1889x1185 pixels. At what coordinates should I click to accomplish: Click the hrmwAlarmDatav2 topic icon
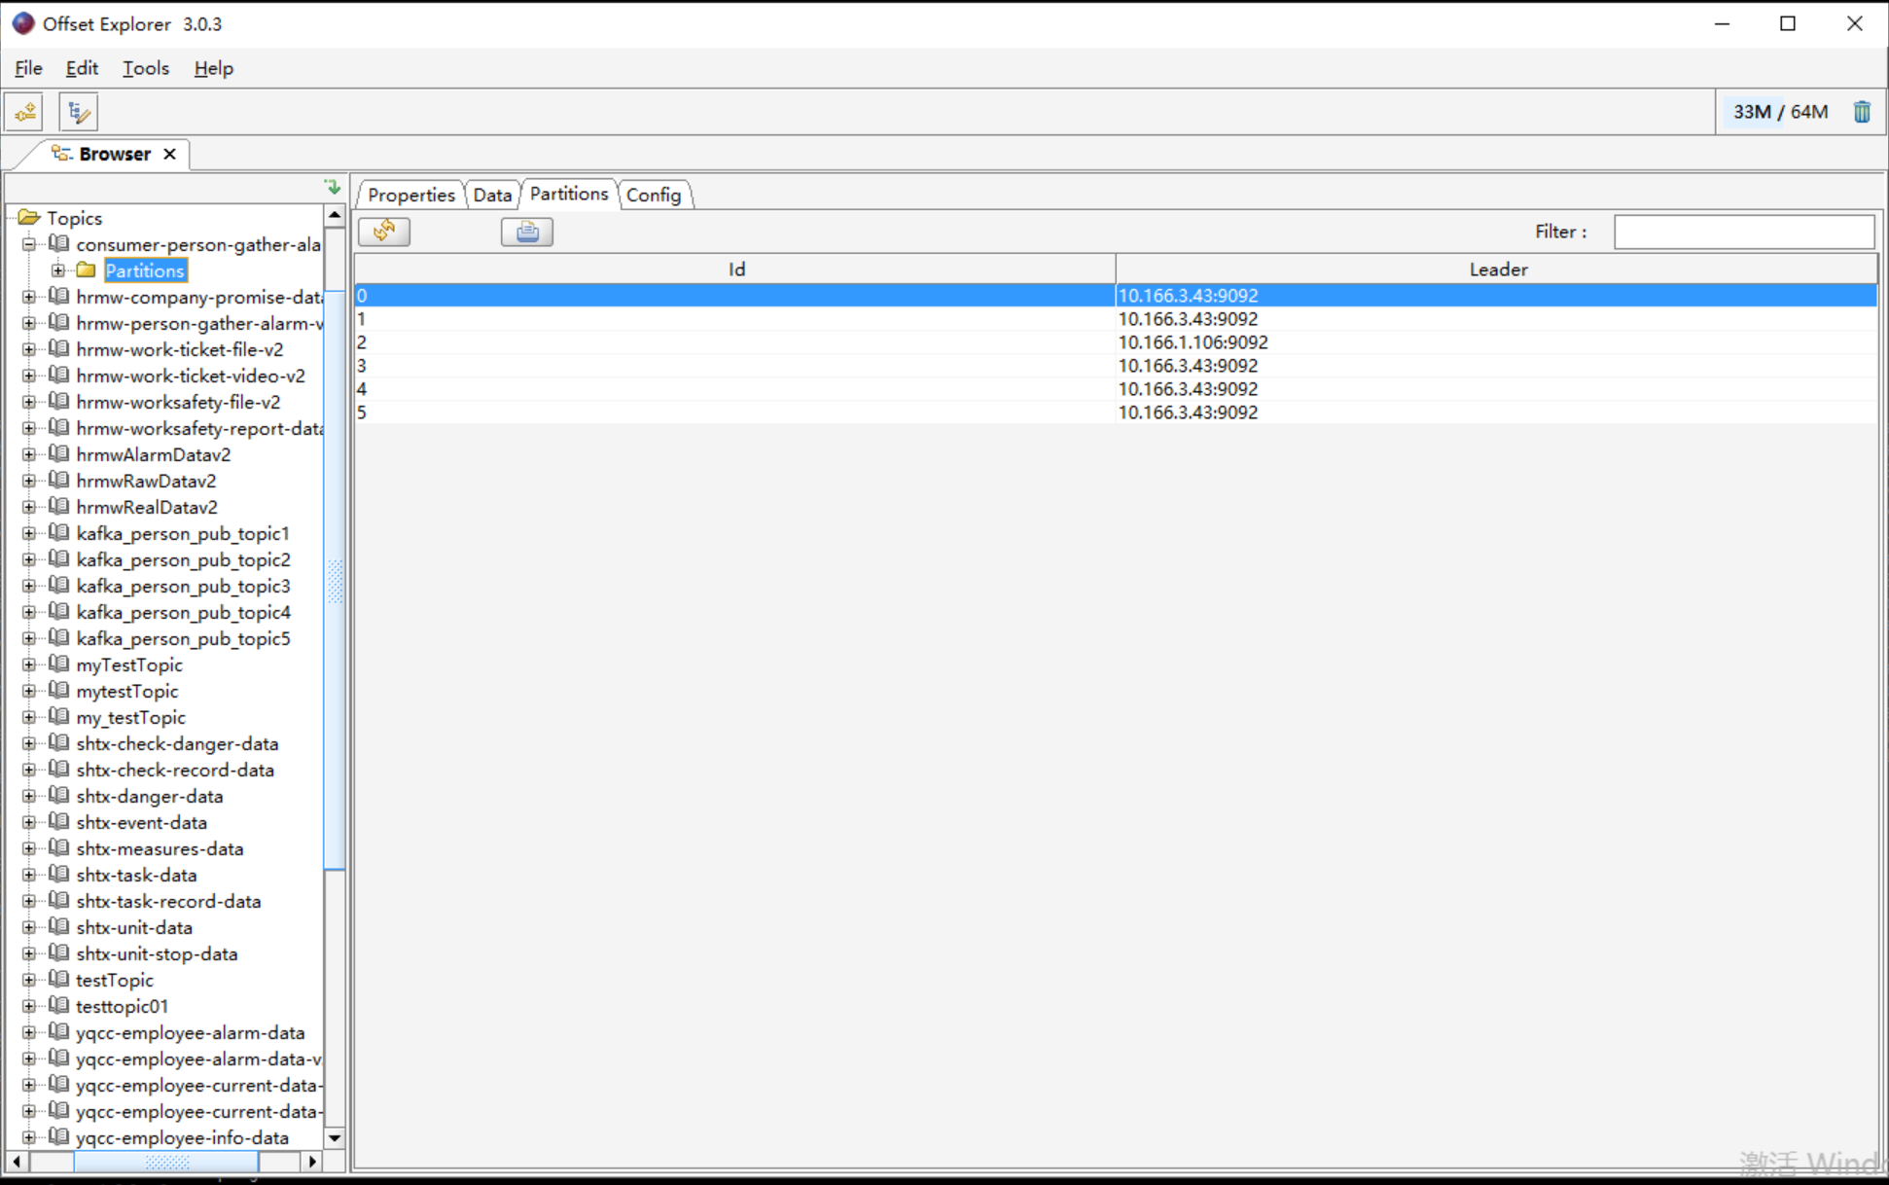59,454
